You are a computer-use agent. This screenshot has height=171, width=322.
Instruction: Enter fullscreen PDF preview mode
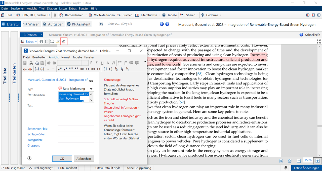tap(318, 41)
